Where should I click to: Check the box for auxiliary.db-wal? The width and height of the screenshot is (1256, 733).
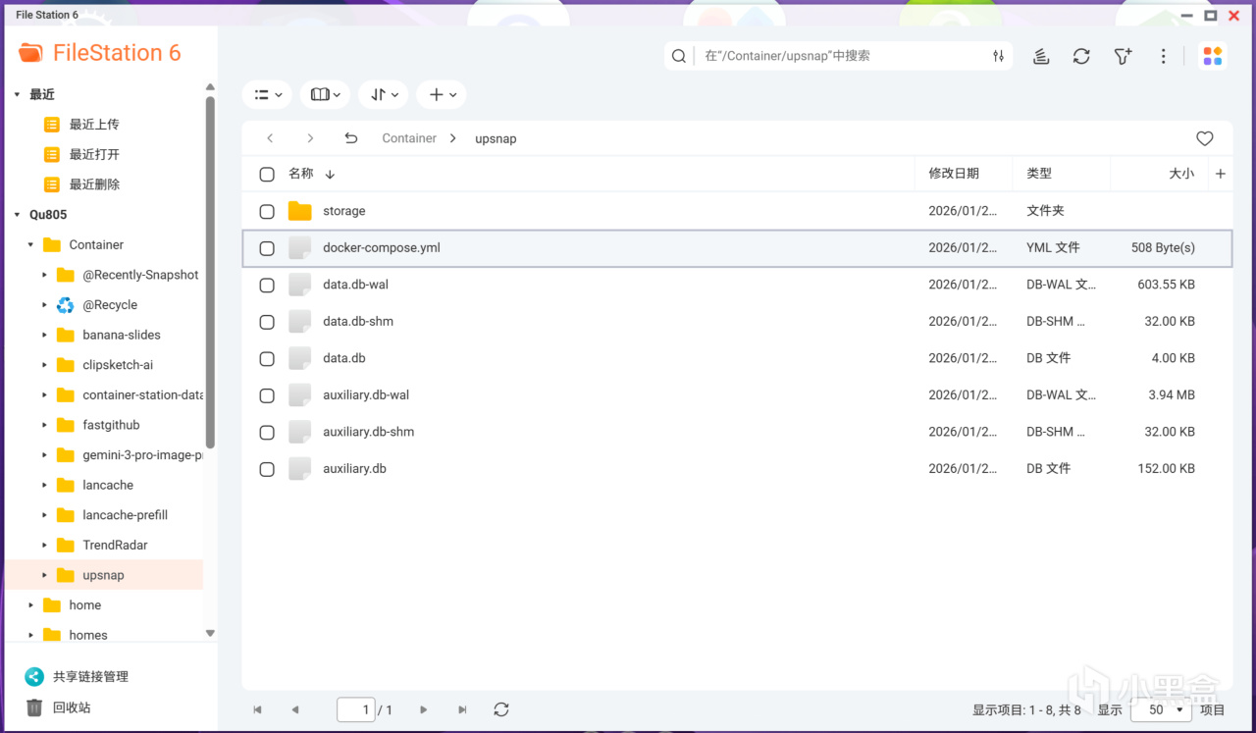267,395
